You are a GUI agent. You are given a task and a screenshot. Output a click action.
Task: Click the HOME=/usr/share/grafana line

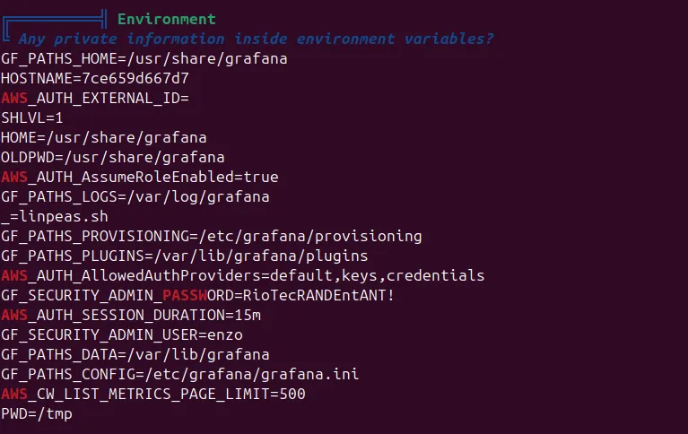point(104,137)
